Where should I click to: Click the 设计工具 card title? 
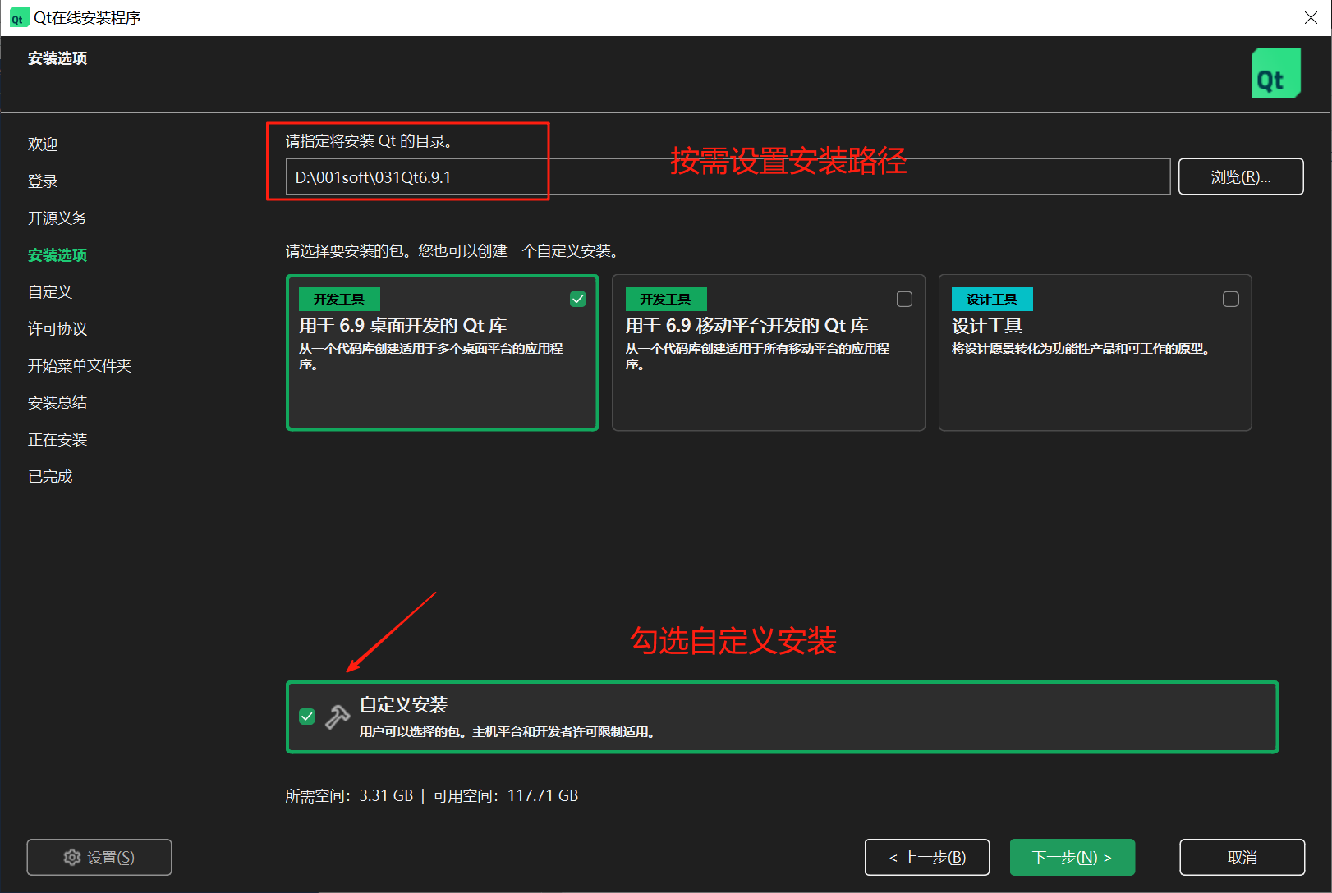coord(987,326)
